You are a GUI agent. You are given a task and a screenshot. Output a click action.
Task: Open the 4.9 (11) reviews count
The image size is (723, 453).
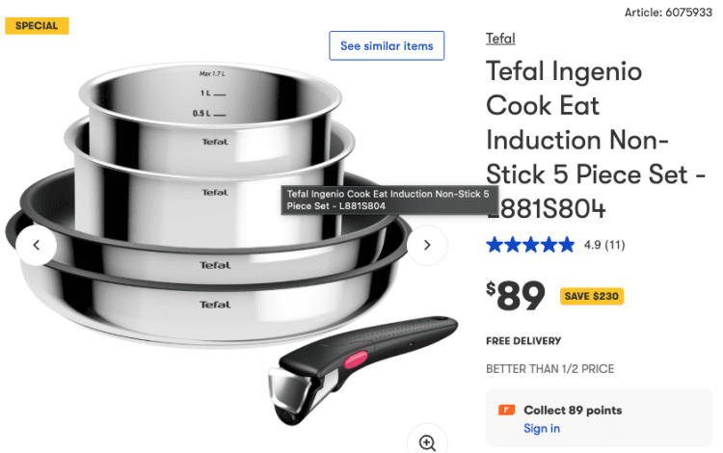[x=604, y=245]
